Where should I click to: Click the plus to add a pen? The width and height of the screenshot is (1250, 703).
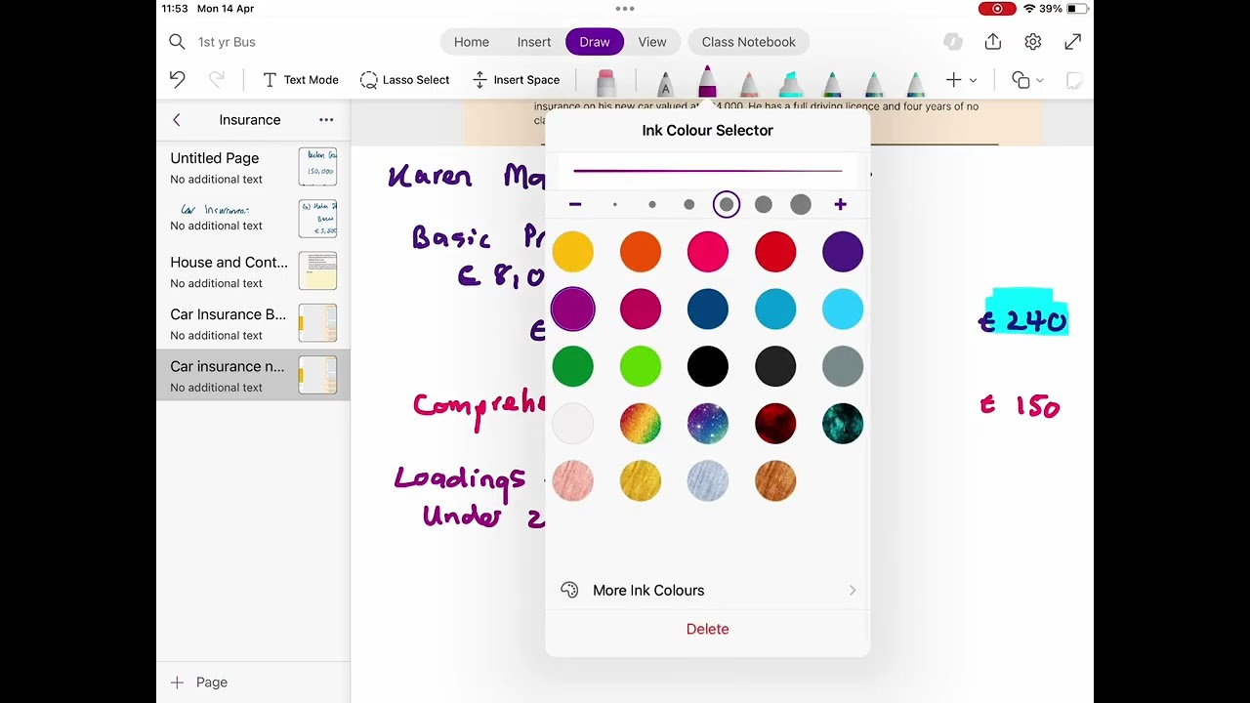tap(954, 80)
